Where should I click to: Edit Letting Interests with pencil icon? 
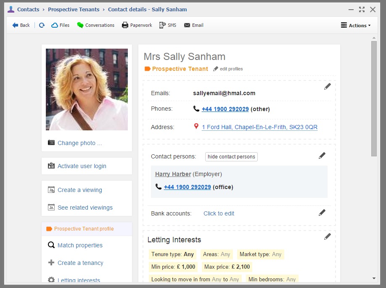click(327, 237)
